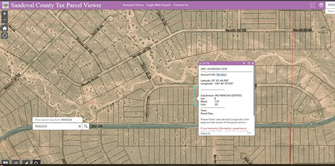Click Zoom to link in popup
This screenshot has height=166, width=335.
205,133
